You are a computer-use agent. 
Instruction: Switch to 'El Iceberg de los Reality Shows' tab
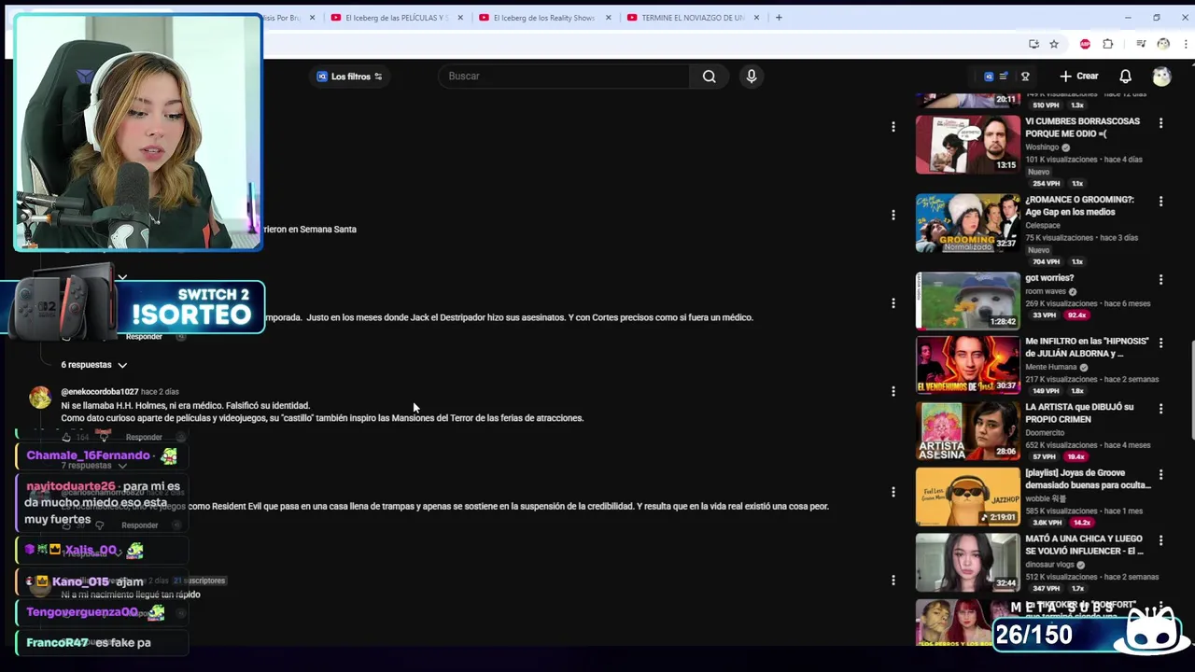click(x=544, y=17)
